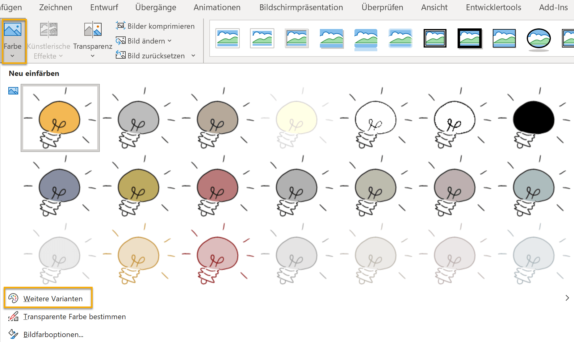Expand the Weitere Varianten submenu arrow
The width and height of the screenshot is (574, 342).
tap(567, 298)
